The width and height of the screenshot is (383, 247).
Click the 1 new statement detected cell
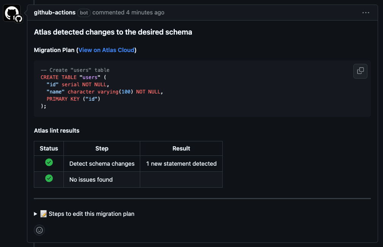(181, 163)
